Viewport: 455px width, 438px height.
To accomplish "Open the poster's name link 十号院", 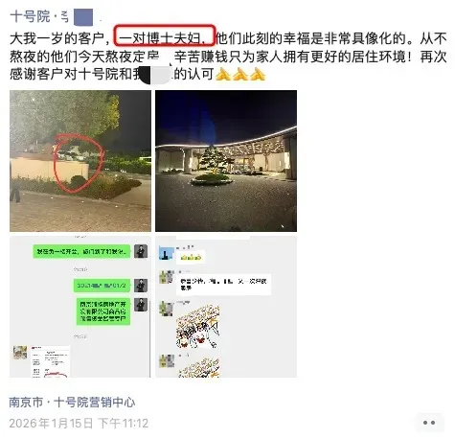I will 30,16.
